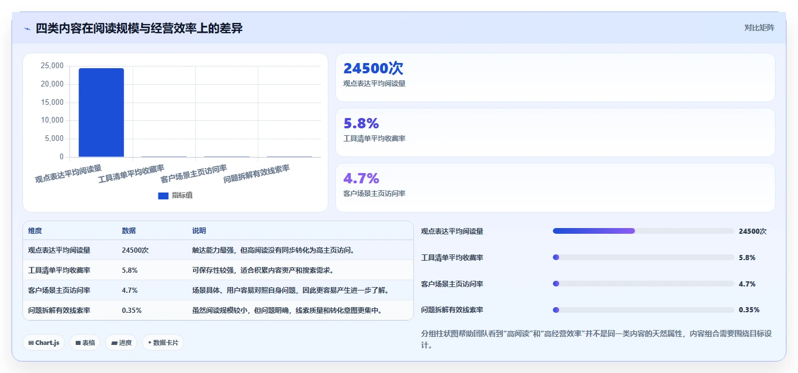The image size is (798, 373).
Task: Toggle the 指标值 legend swatch
Action: coord(163,195)
